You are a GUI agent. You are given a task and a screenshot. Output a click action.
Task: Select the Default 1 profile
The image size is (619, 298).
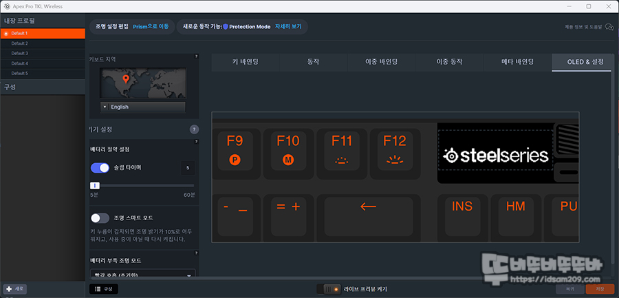(43, 34)
